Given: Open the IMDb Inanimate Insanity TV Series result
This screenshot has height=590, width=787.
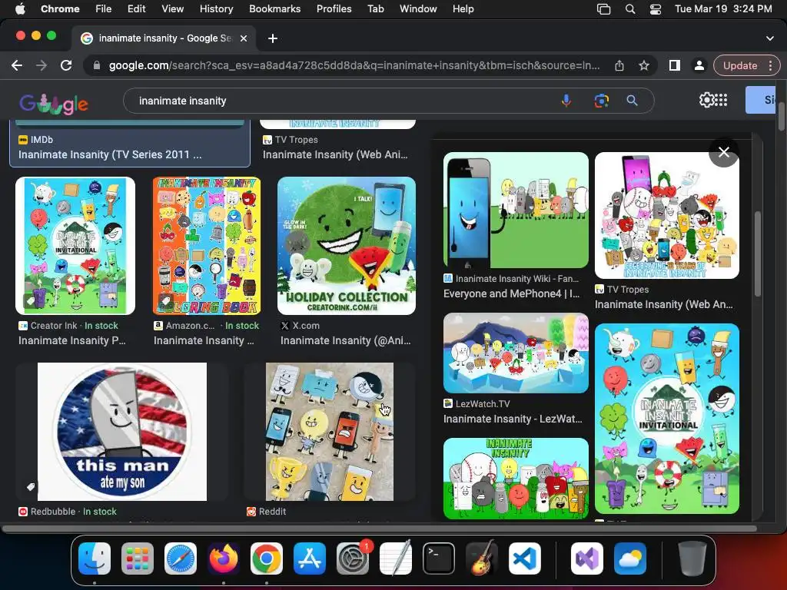Looking at the screenshot, I should click(x=111, y=154).
